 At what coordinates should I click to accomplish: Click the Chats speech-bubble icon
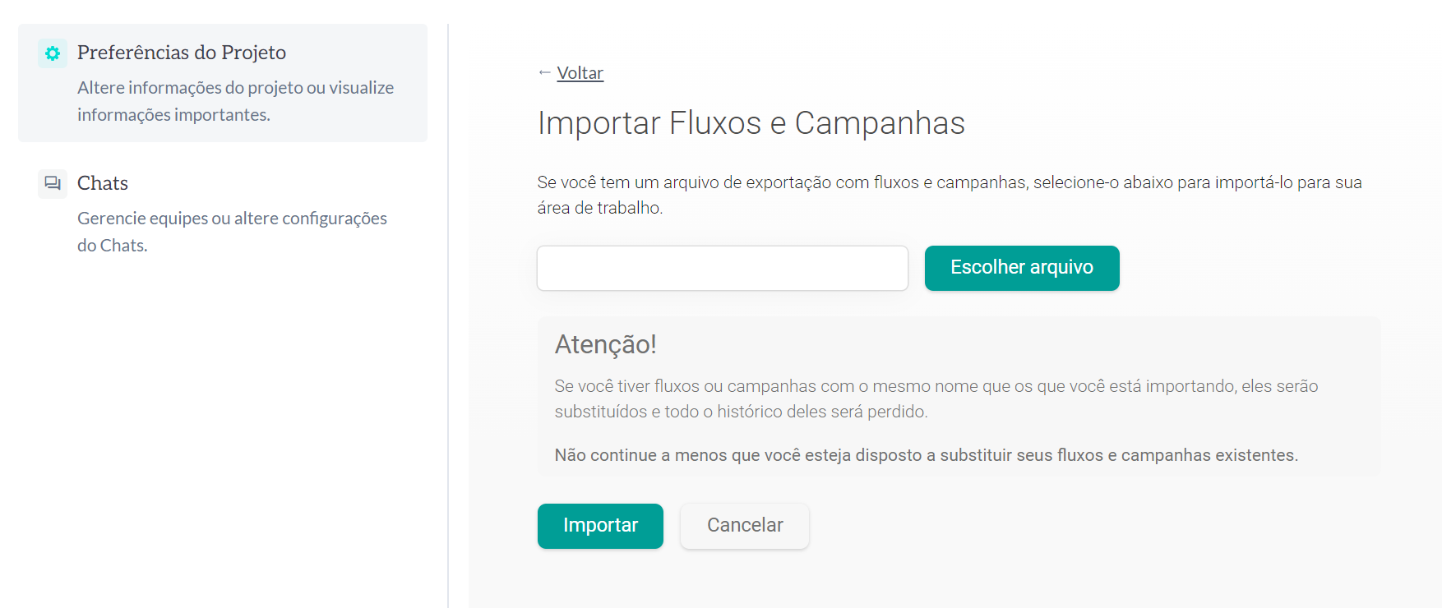53,183
